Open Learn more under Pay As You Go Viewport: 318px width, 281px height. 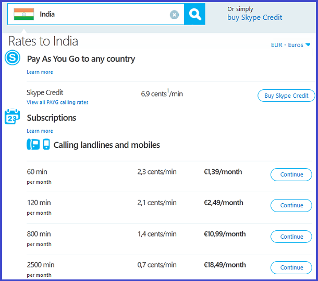pyautogui.click(x=40, y=72)
